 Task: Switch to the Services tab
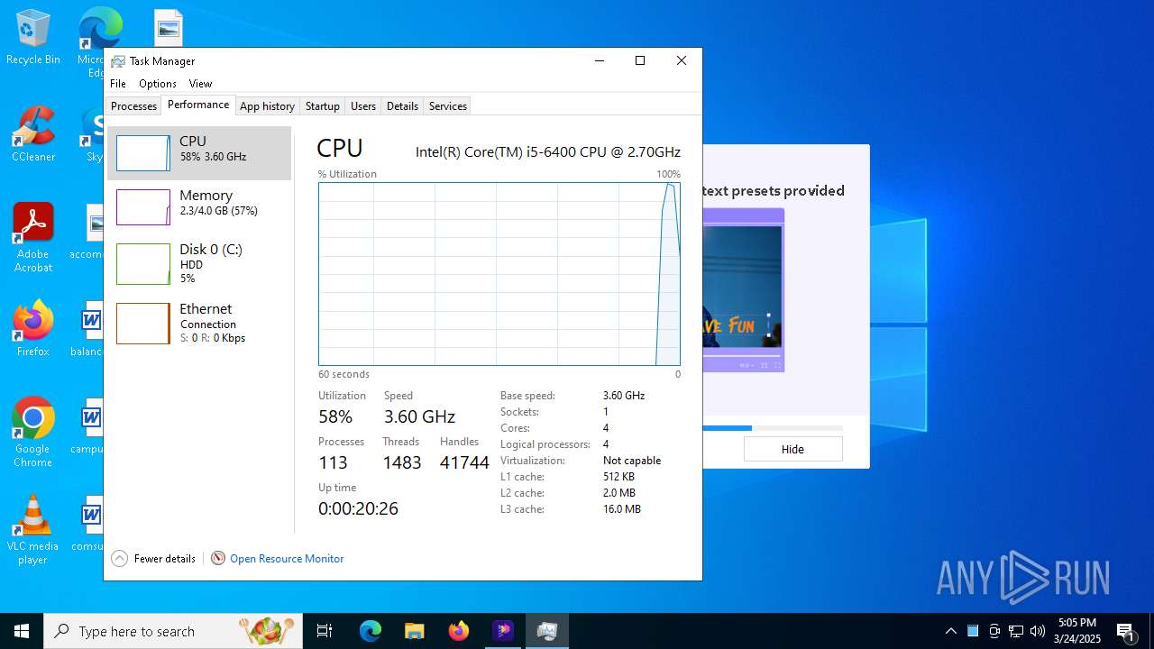click(x=448, y=106)
